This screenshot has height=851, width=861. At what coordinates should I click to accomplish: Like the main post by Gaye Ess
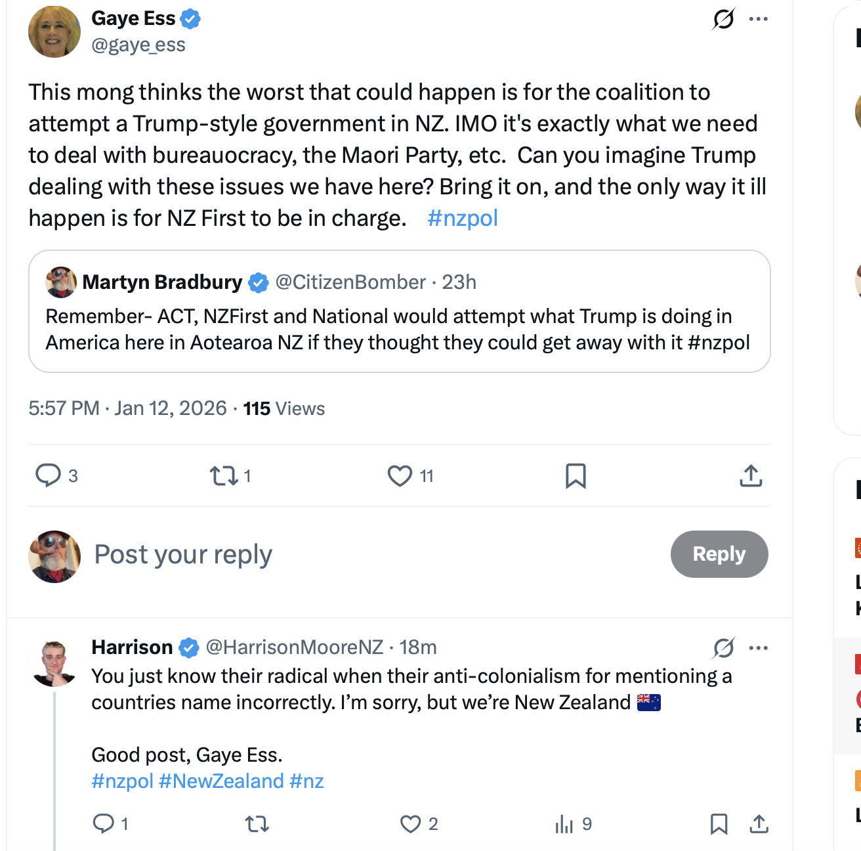[400, 475]
